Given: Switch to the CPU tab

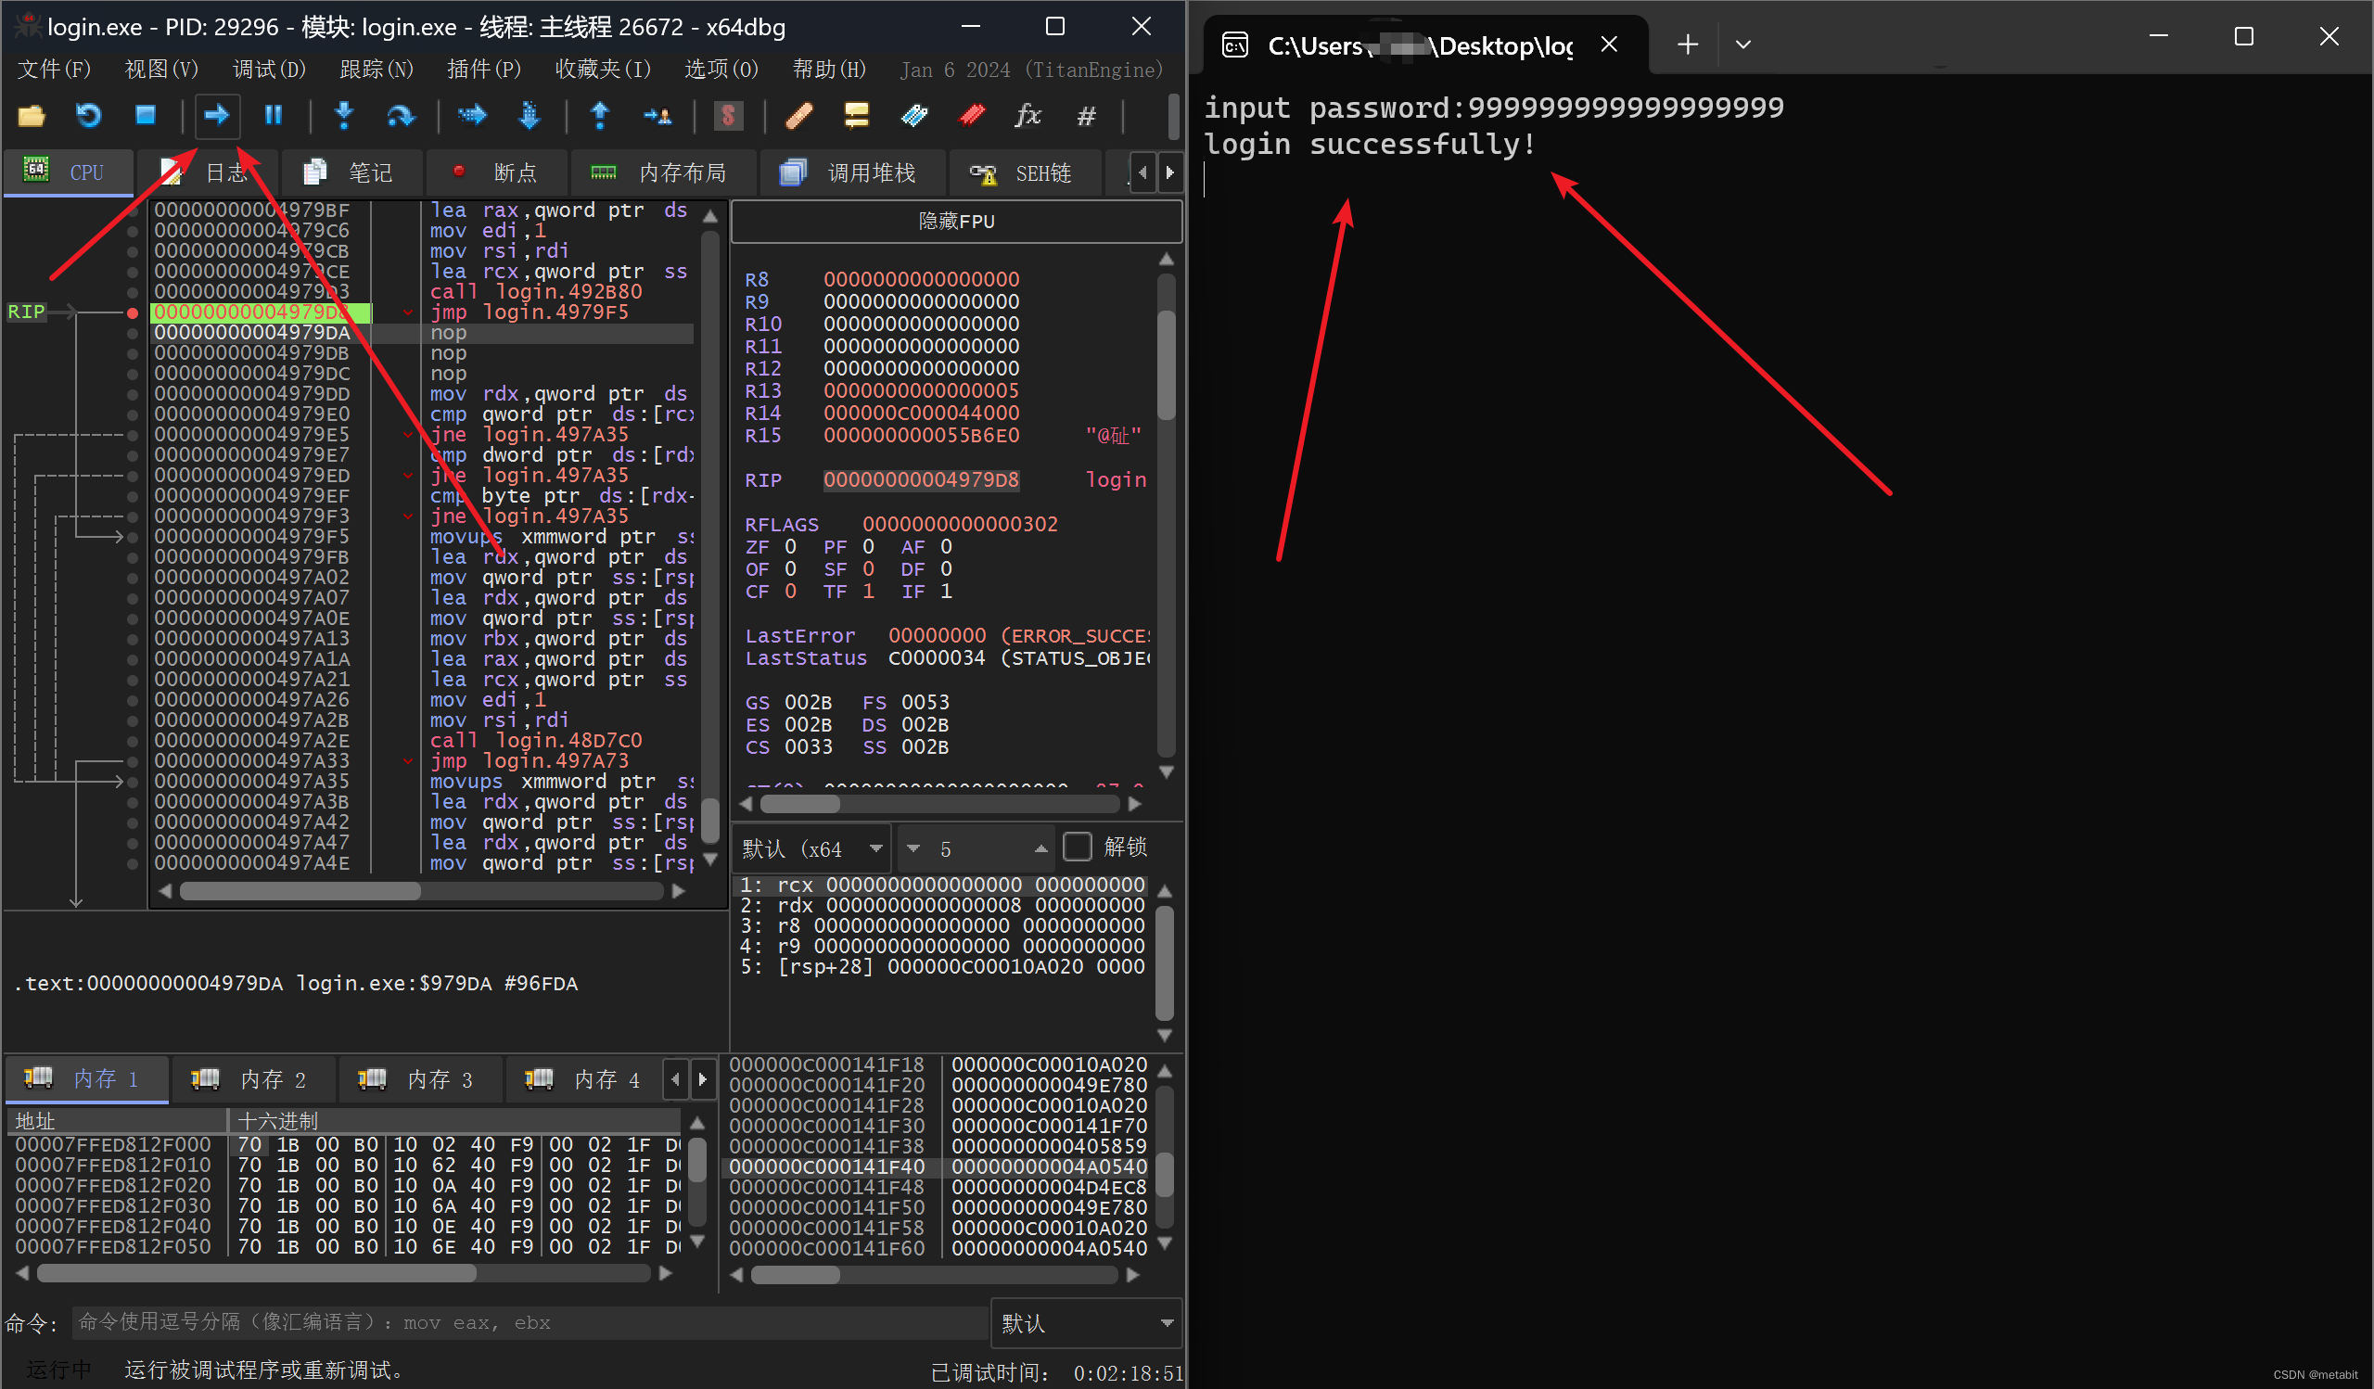Looking at the screenshot, I should tap(68, 172).
